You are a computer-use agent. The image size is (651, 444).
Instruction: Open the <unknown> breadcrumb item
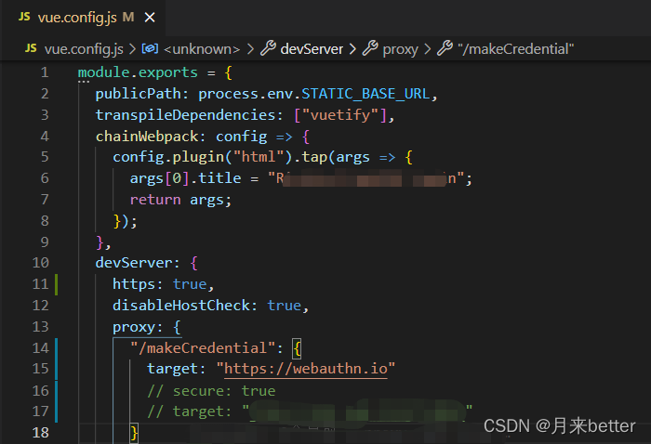(202, 49)
